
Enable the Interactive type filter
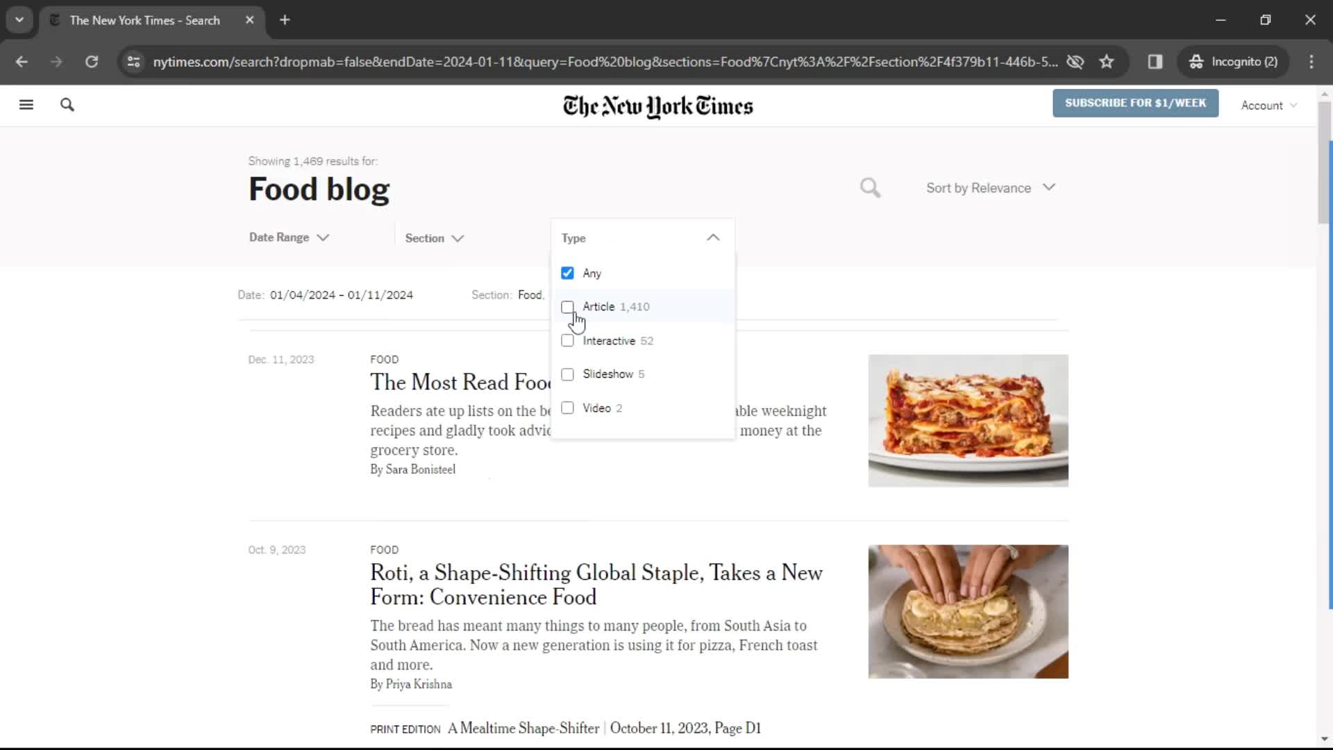567,340
